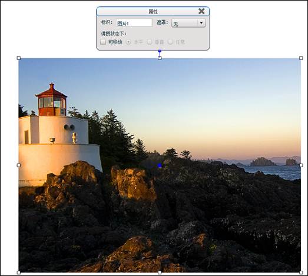This screenshot has width=308, height=276.
Task: Click the bottom-left corner resize handle
Action: [x=19, y=272]
